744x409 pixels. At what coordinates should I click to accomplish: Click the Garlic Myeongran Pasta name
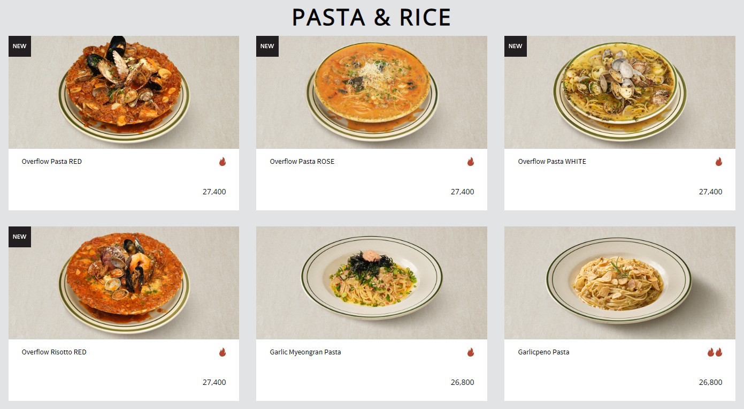tap(305, 352)
